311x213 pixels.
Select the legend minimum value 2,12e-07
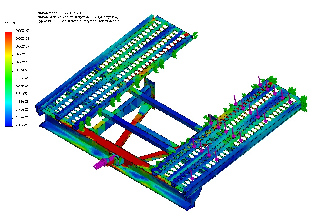(22, 125)
